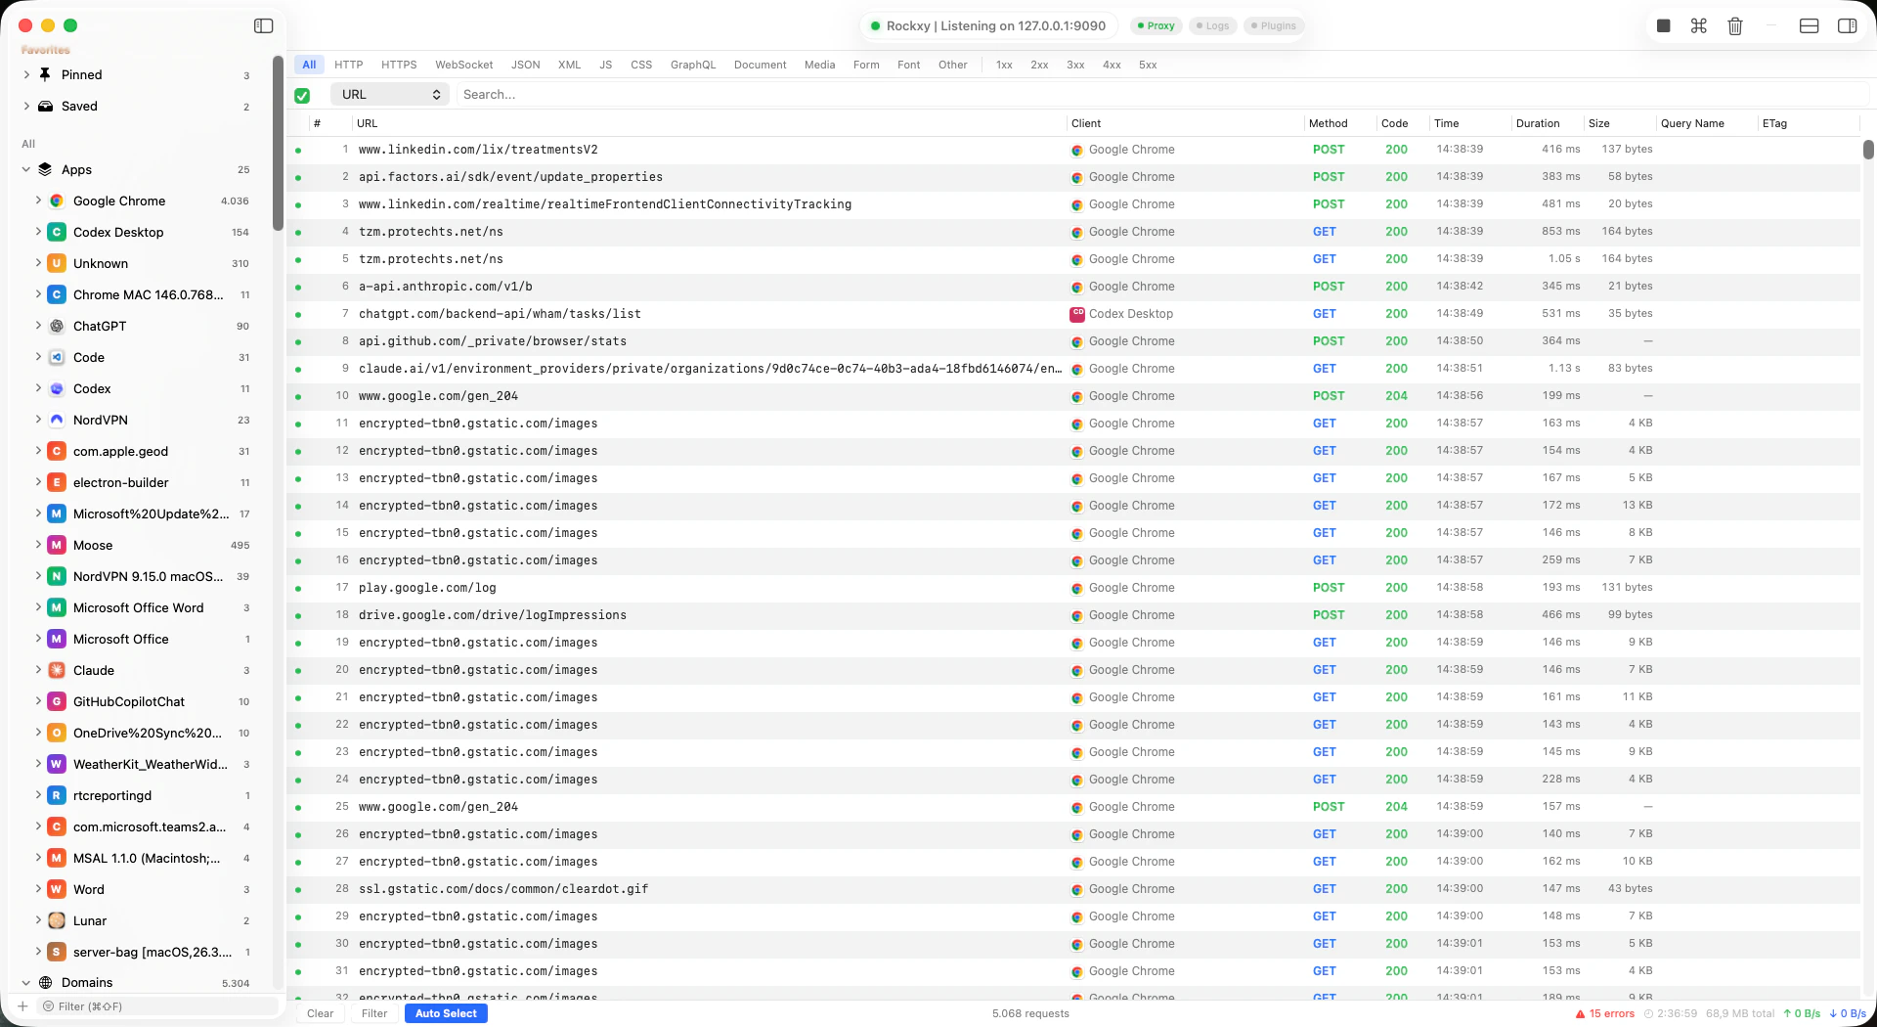Expand the Google Chrome app entry
The height and width of the screenshot is (1027, 1877).
(38, 201)
